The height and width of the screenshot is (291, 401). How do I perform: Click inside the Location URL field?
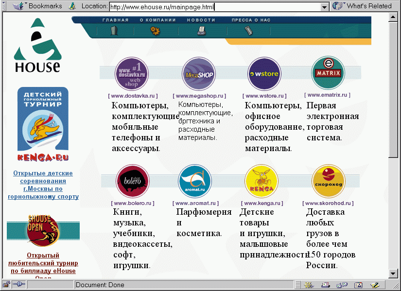pos(214,7)
